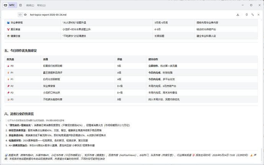Pin the document preview panel
Screen dimensions: 264x165
247,15
